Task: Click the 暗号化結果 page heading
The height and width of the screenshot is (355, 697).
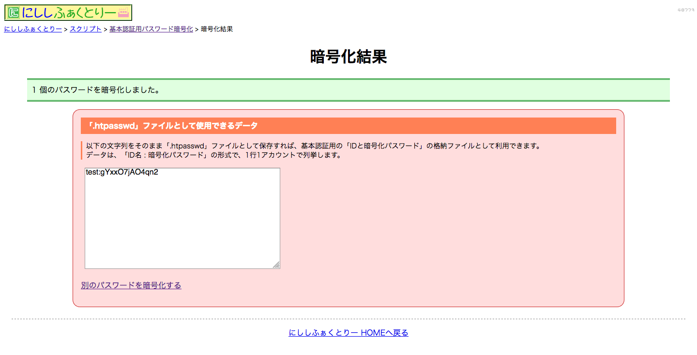Action: [x=348, y=57]
